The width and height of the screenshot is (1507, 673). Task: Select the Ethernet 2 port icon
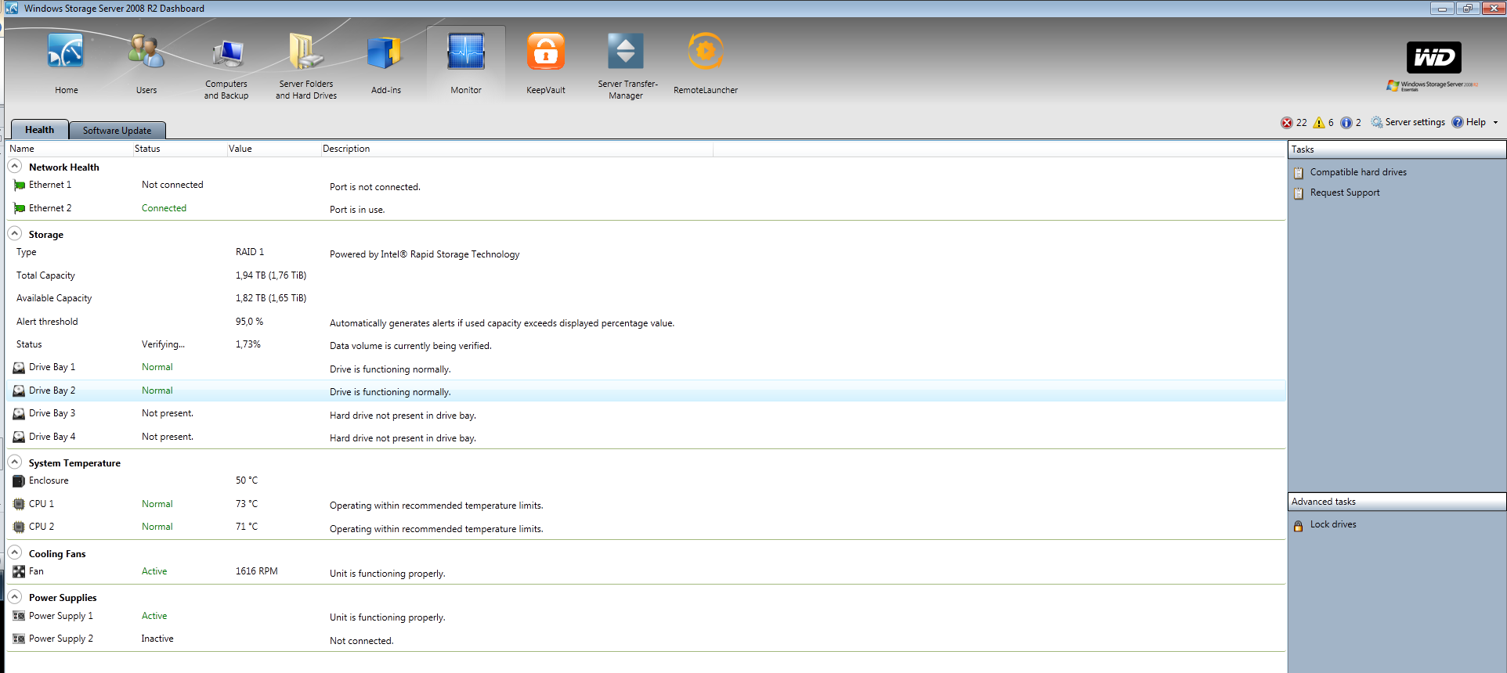(x=19, y=208)
